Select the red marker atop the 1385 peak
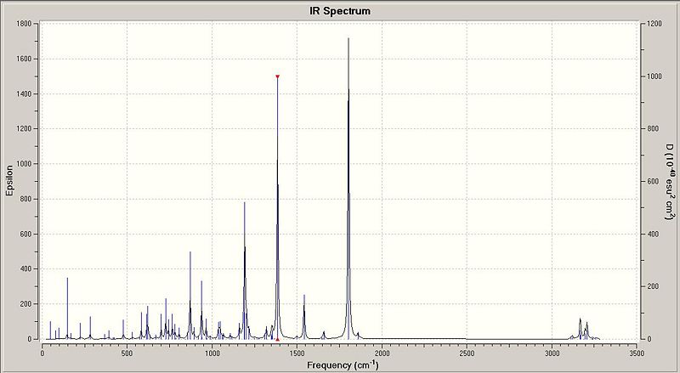 278,76
